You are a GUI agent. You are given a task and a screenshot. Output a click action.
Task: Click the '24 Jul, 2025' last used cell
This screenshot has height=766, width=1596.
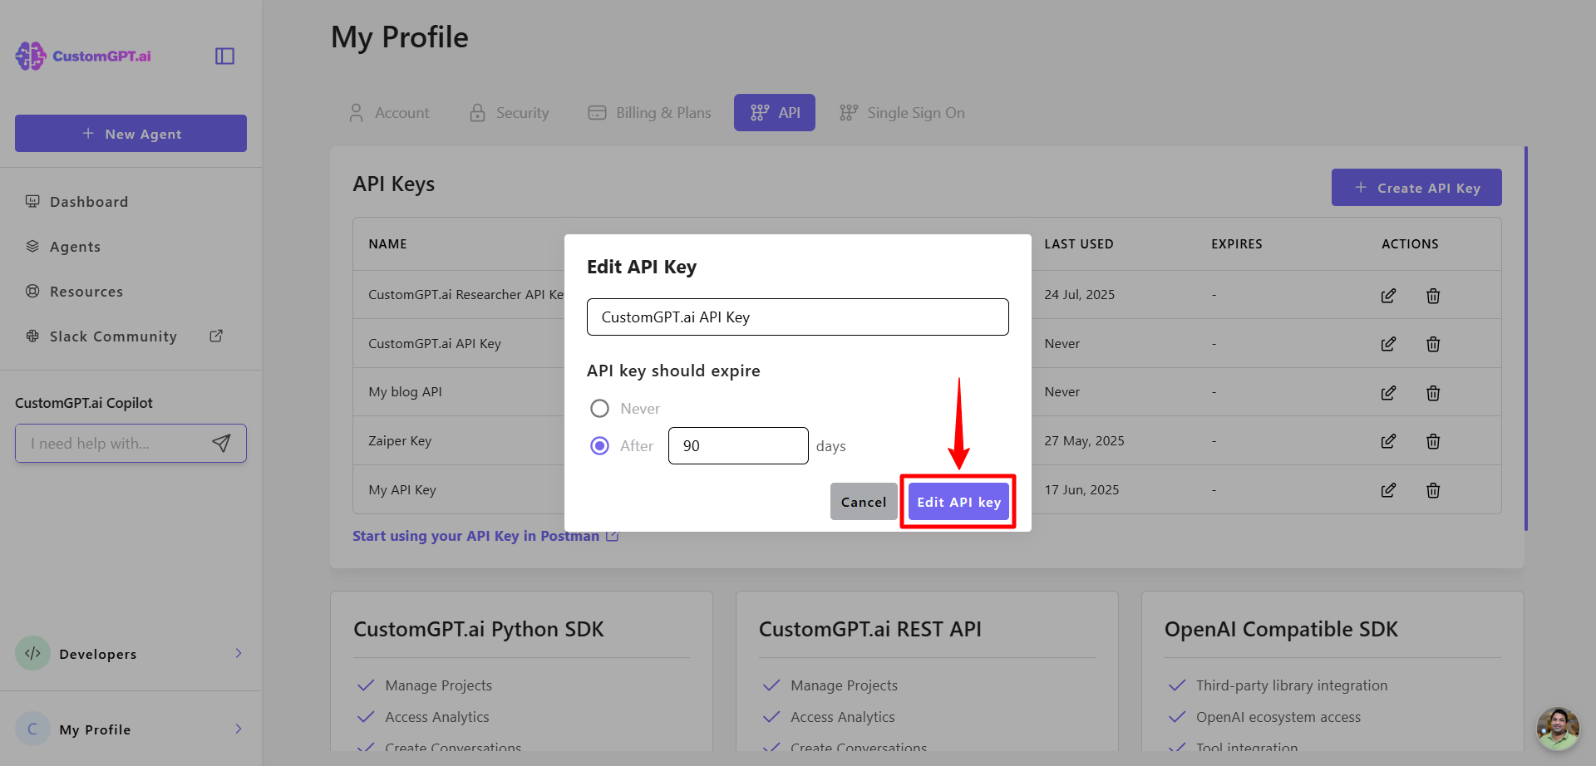(x=1079, y=295)
